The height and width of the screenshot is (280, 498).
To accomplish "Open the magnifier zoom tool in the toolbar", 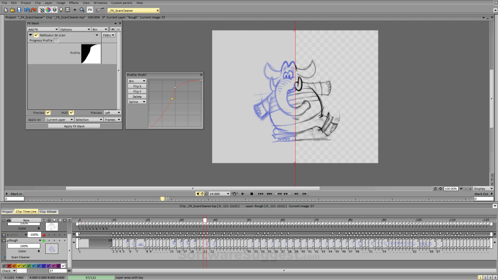I will pos(82,10).
